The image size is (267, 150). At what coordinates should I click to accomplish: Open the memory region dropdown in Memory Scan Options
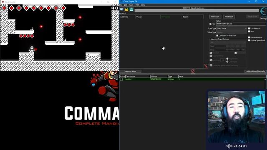[228, 42]
